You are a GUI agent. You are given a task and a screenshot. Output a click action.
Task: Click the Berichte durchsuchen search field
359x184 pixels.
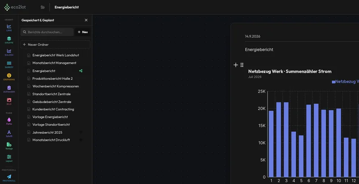[x=47, y=32]
